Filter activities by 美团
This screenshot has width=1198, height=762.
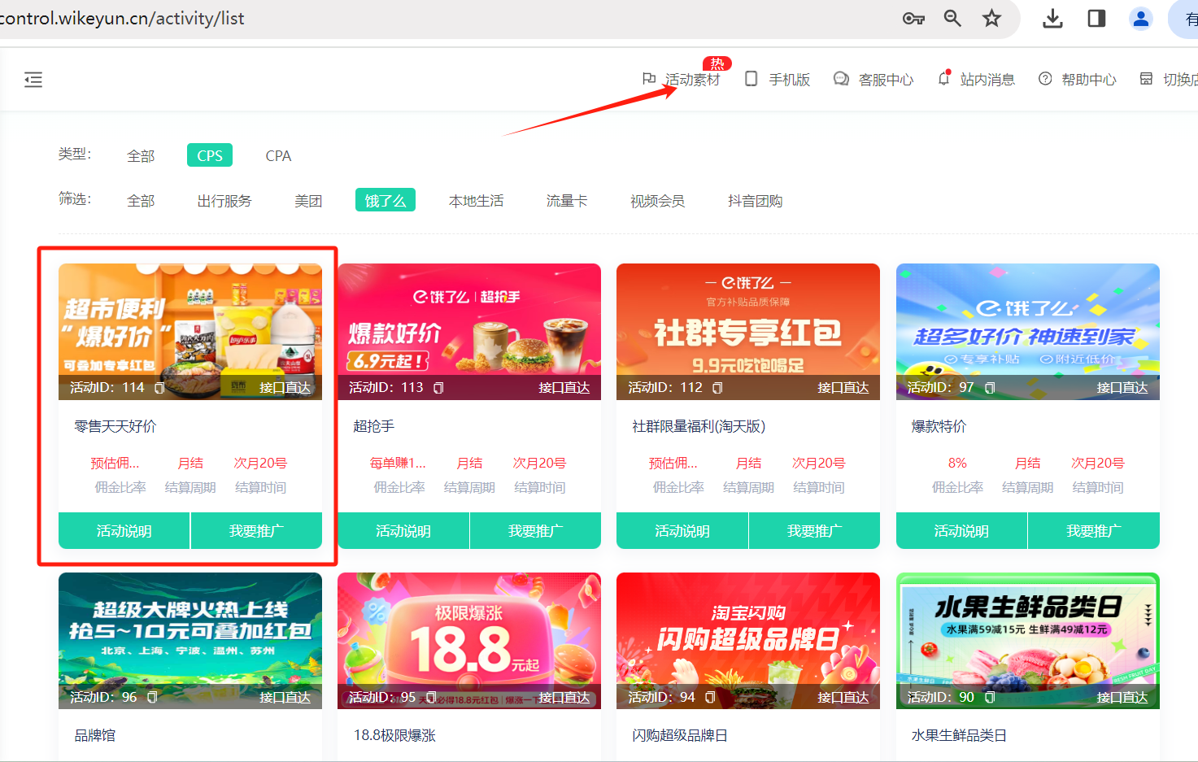(x=308, y=201)
